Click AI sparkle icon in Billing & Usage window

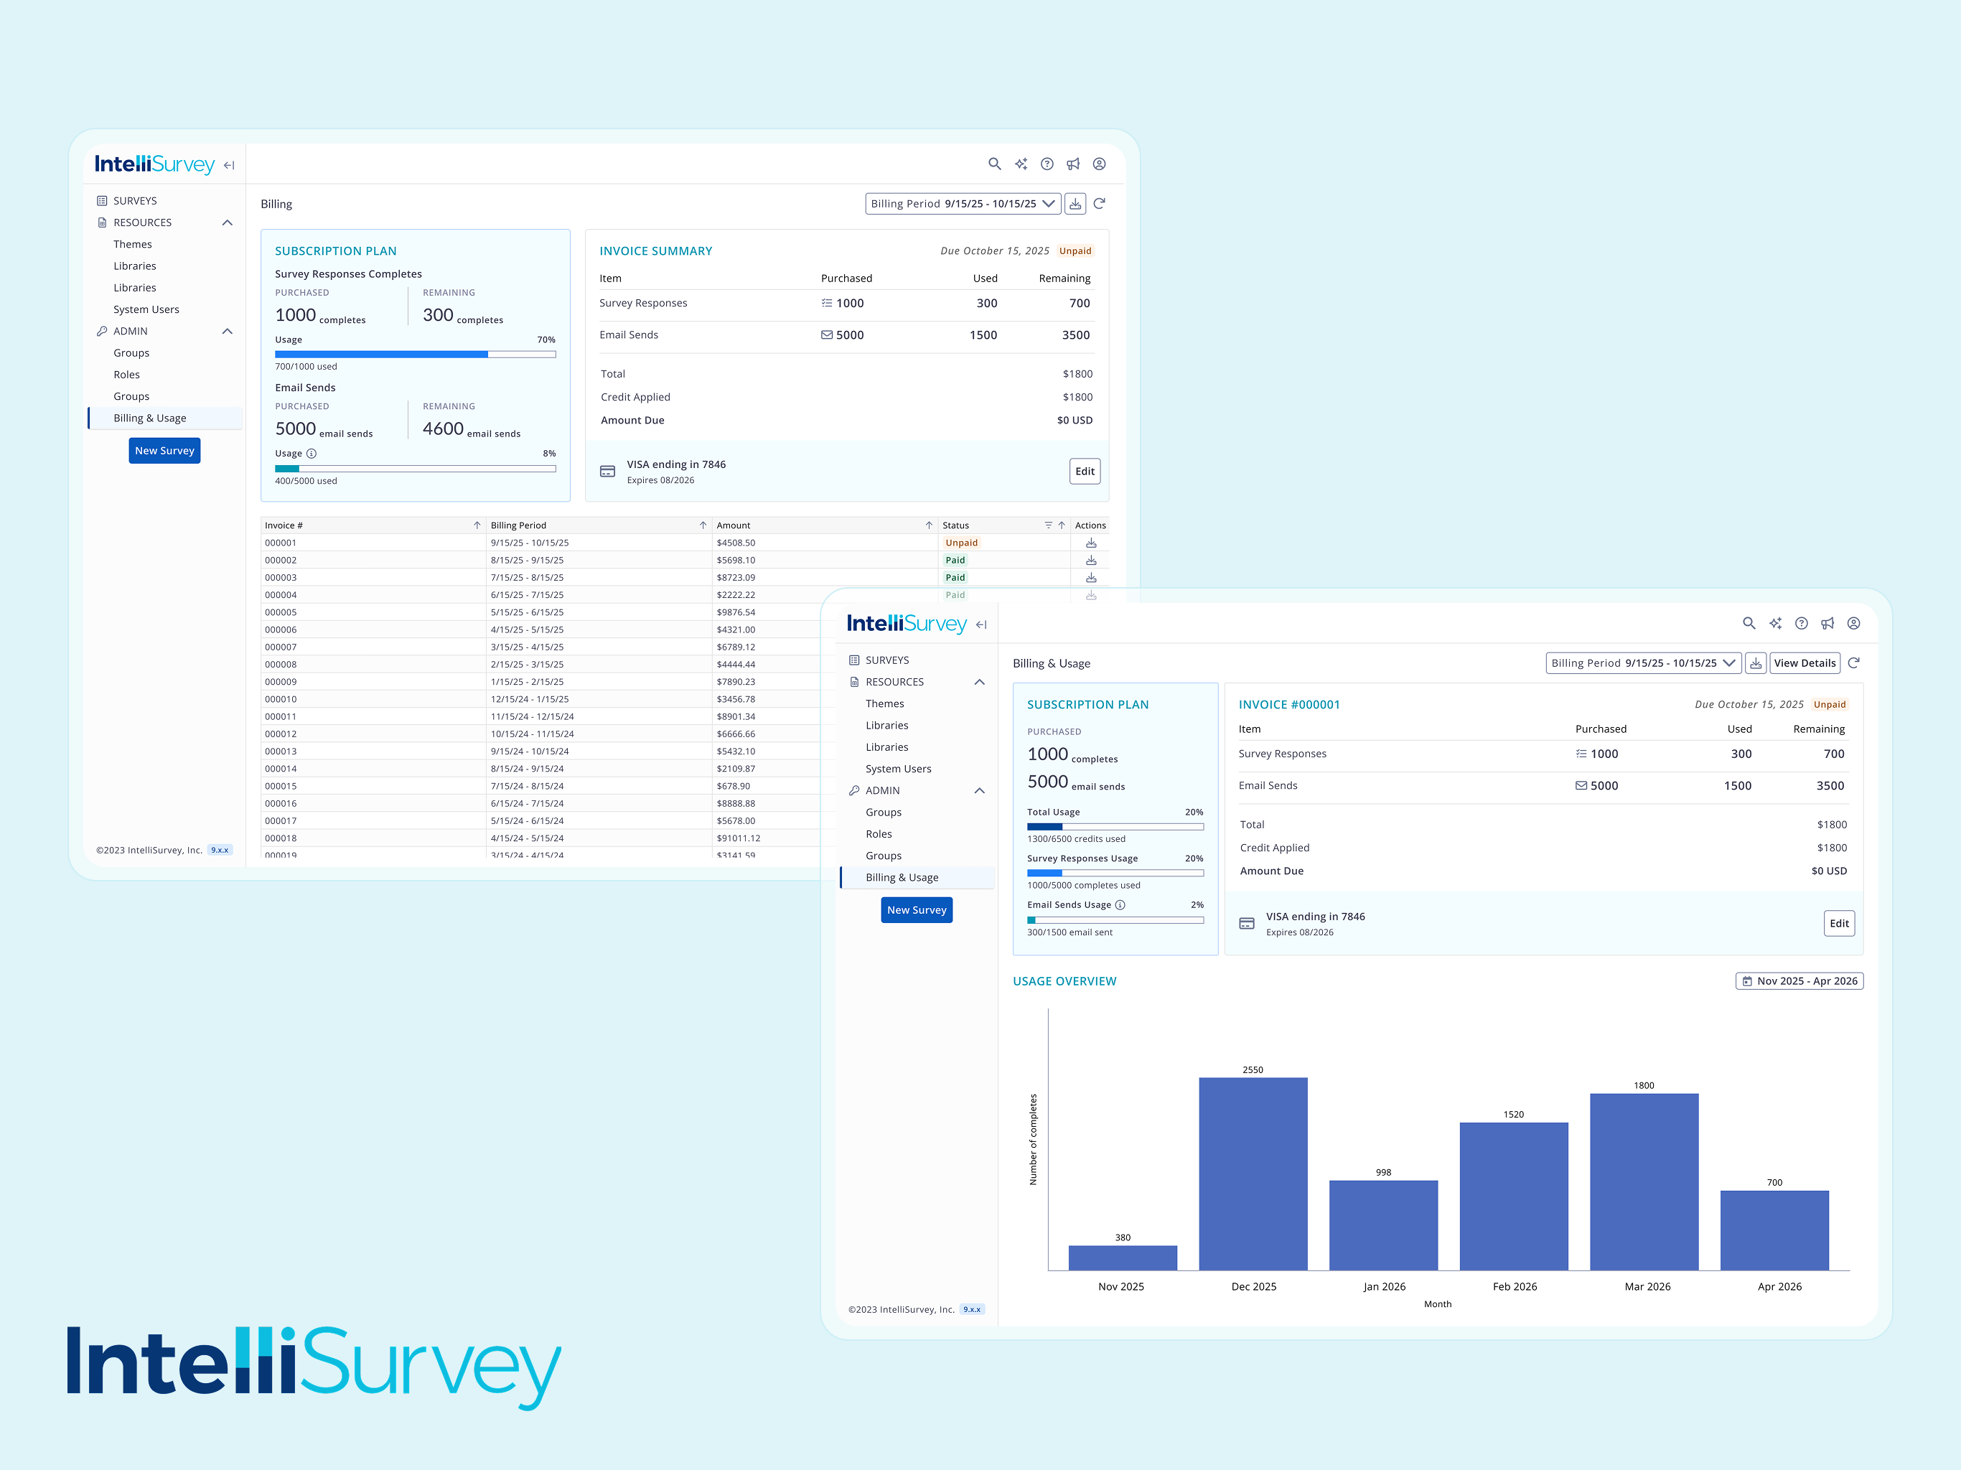pos(1776,623)
